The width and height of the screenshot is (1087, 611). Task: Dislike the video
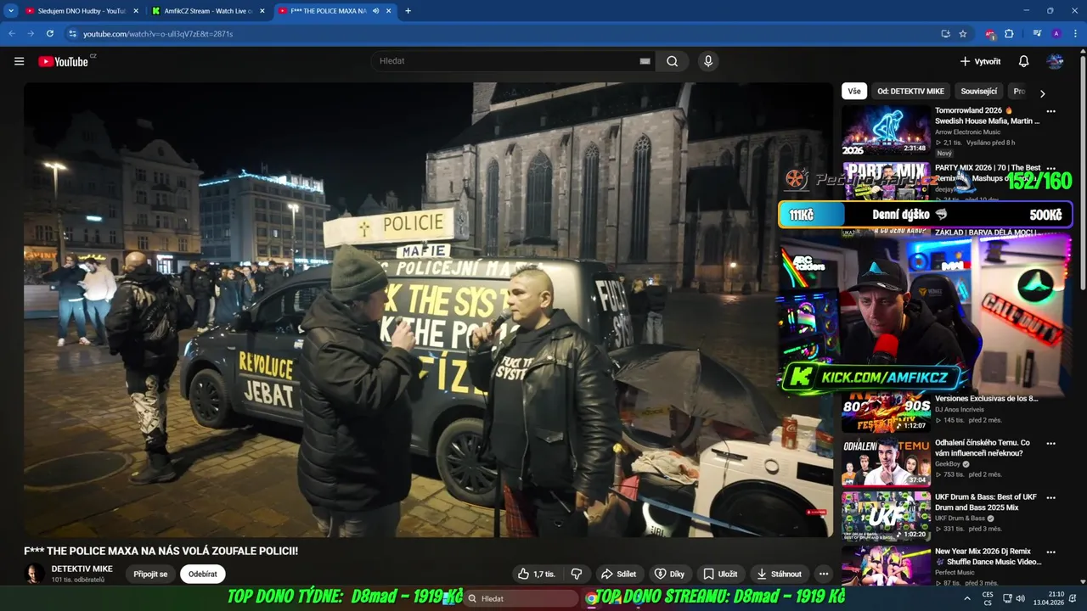point(576,574)
